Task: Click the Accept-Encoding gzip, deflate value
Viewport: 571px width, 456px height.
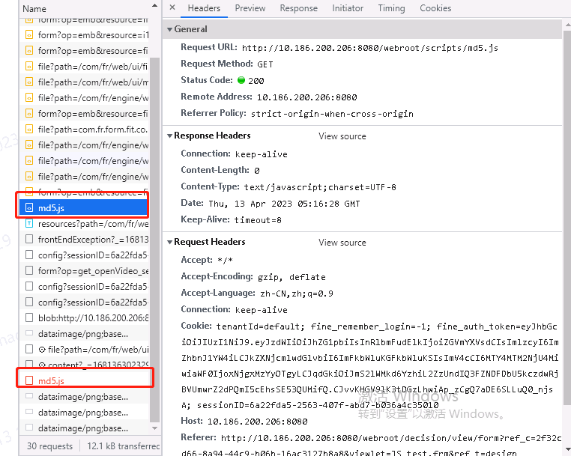Action: coord(291,277)
